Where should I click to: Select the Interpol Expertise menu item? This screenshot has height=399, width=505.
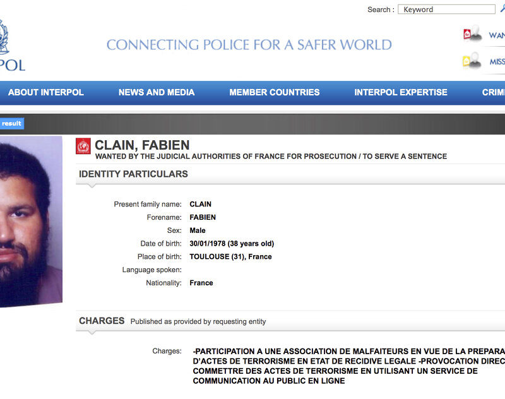pos(401,92)
